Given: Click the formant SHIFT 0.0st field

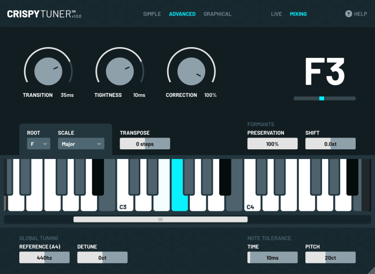Looking at the screenshot, I should 331,143.
